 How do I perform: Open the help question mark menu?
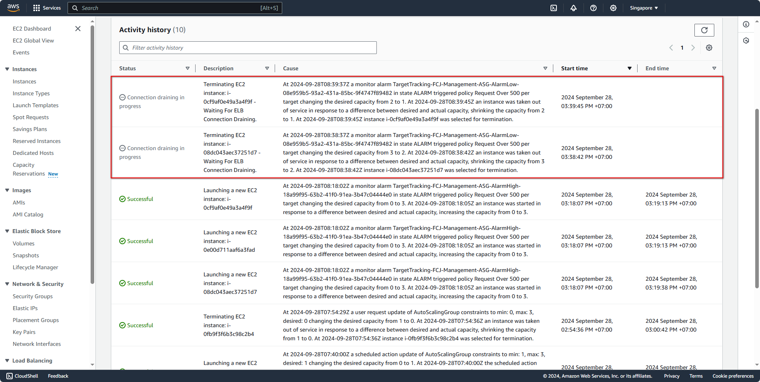593,8
